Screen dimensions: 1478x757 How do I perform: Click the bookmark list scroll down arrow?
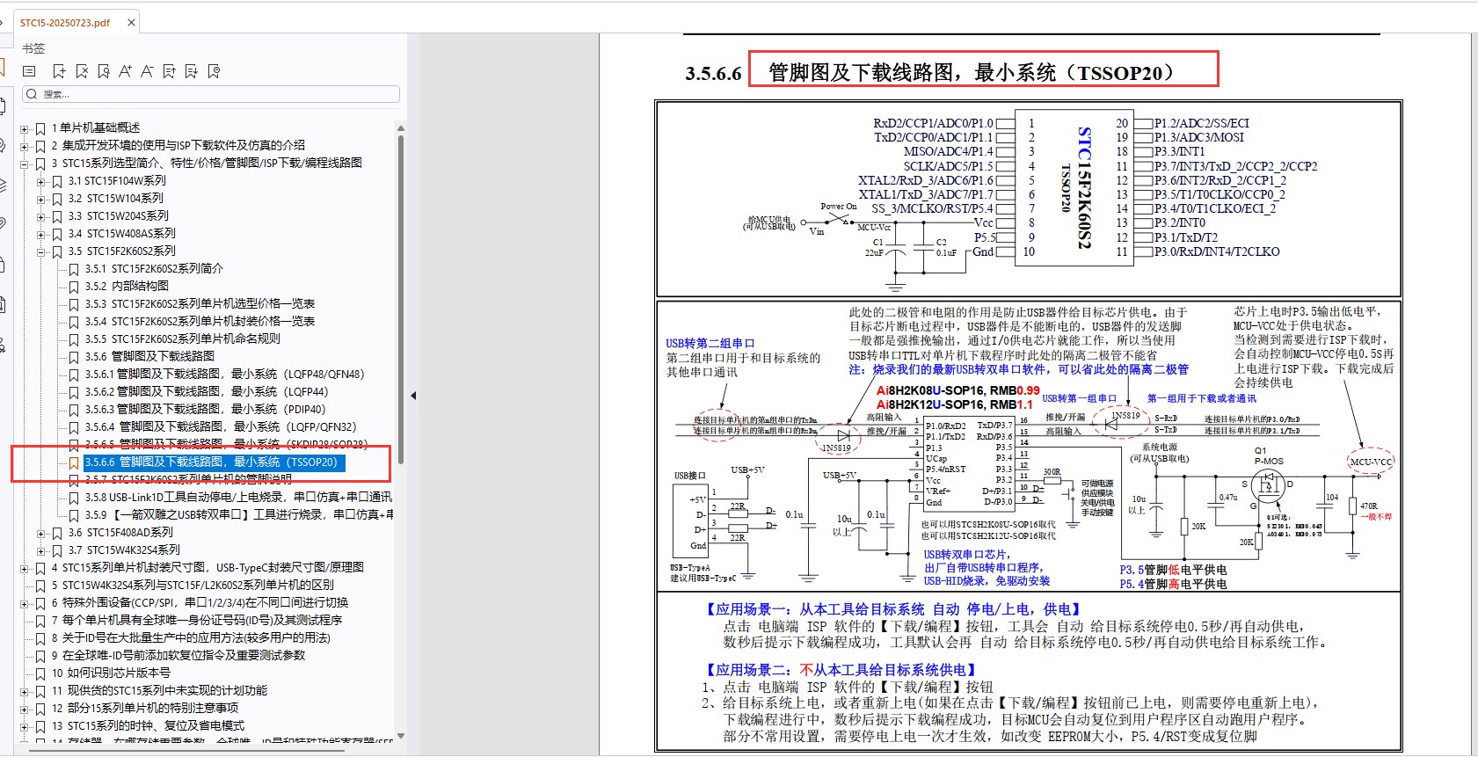pyautogui.click(x=401, y=736)
